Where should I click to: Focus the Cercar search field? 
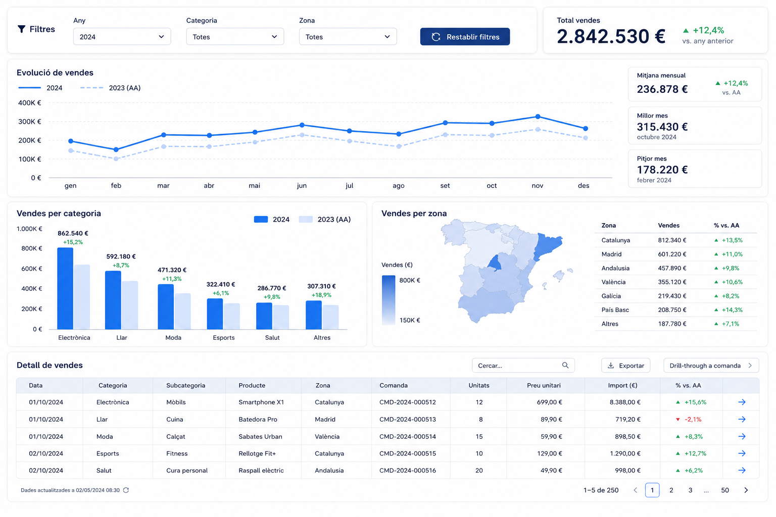523,366
